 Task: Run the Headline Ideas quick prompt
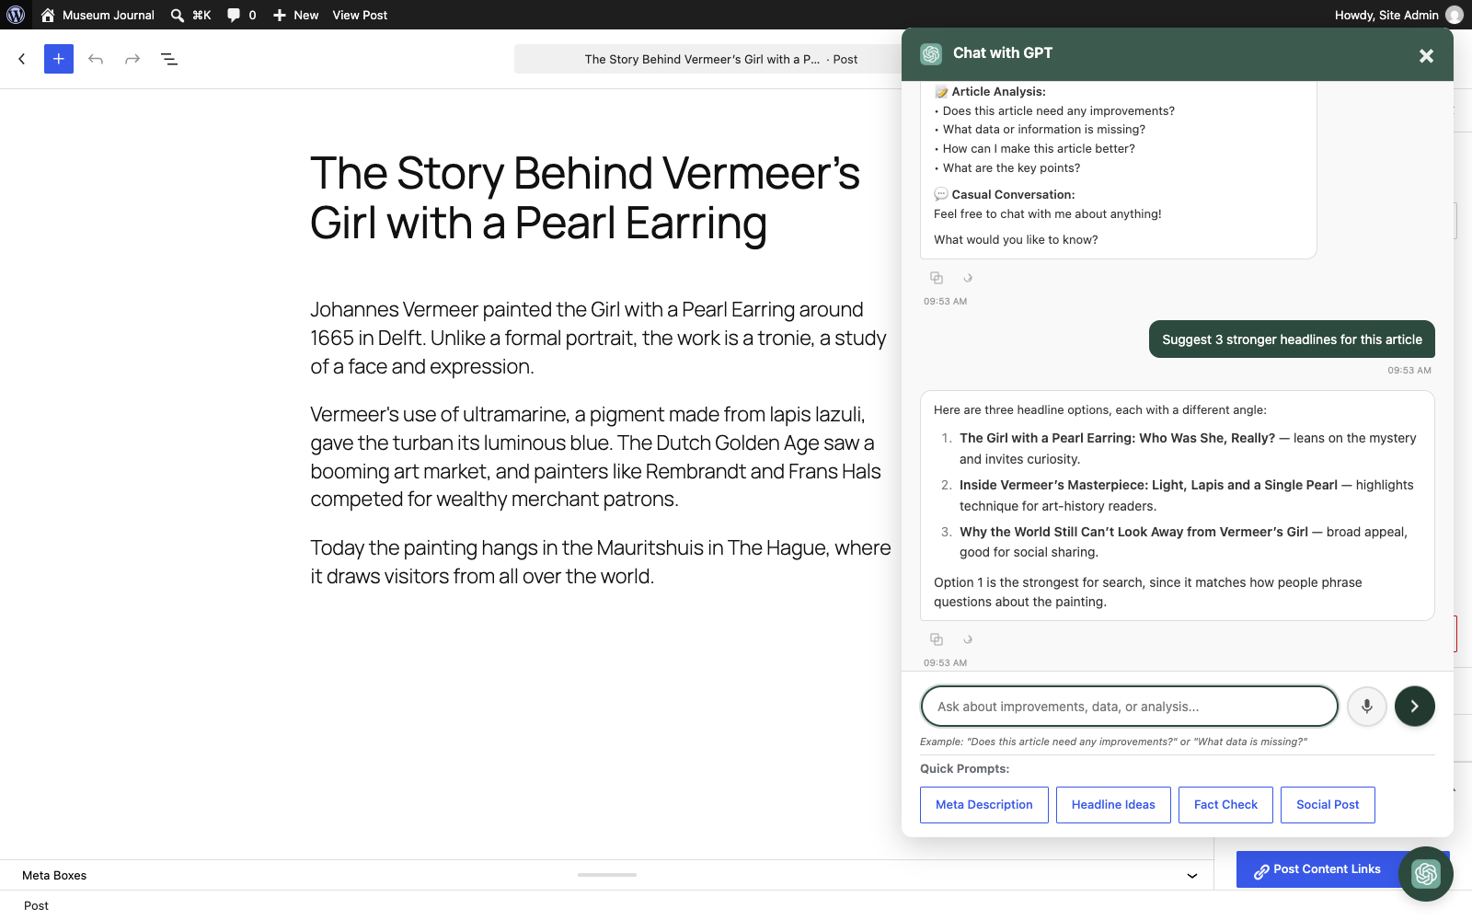pos(1113,805)
